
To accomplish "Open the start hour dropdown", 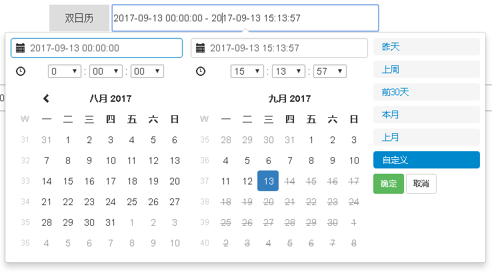I will coord(64,71).
